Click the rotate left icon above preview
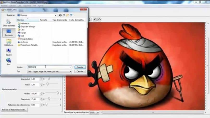This screenshot has width=210, height=118. (95, 20)
